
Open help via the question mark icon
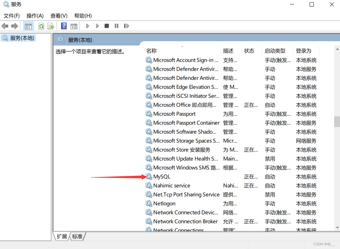(64, 26)
